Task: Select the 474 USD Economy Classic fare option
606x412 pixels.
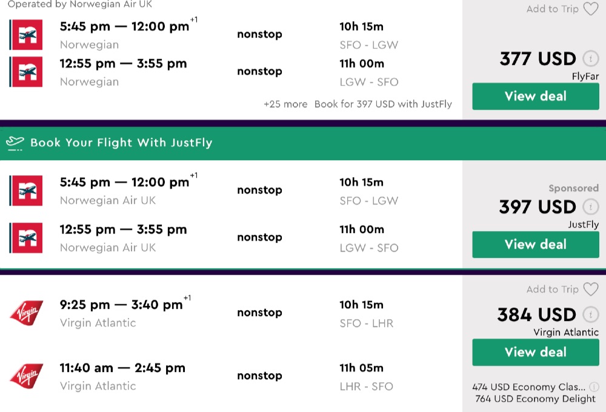Action: click(528, 387)
